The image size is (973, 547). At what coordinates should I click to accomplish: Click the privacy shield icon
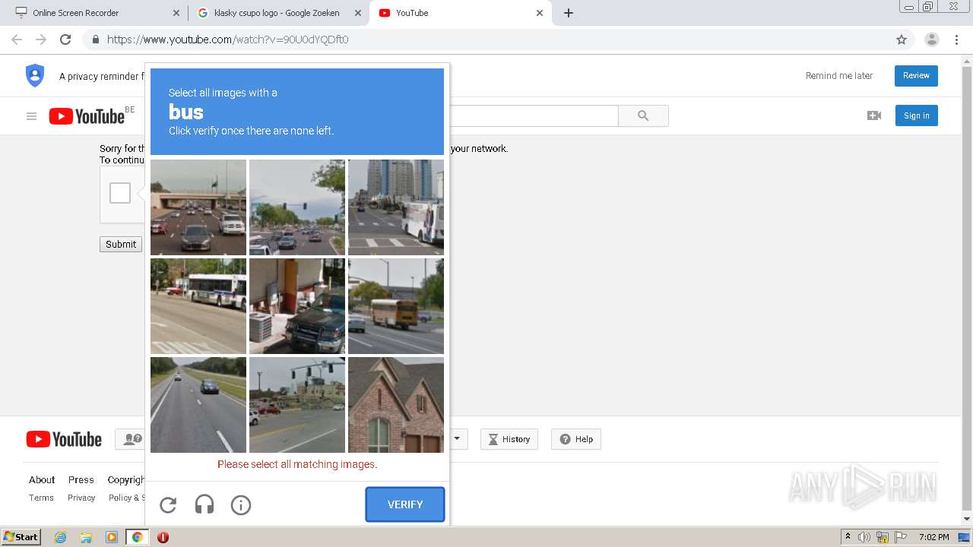click(35, 75)
